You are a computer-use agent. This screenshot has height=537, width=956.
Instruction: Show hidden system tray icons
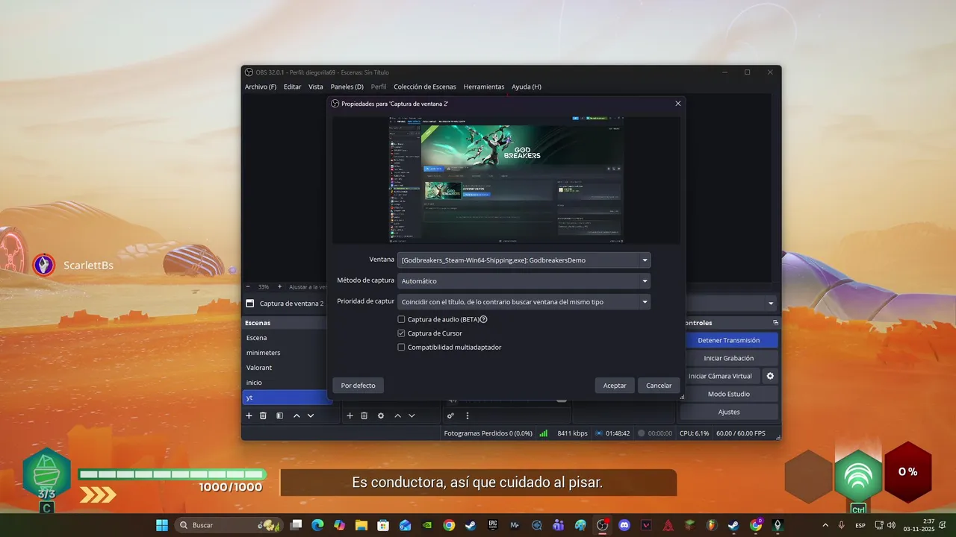tap(825, 525)
